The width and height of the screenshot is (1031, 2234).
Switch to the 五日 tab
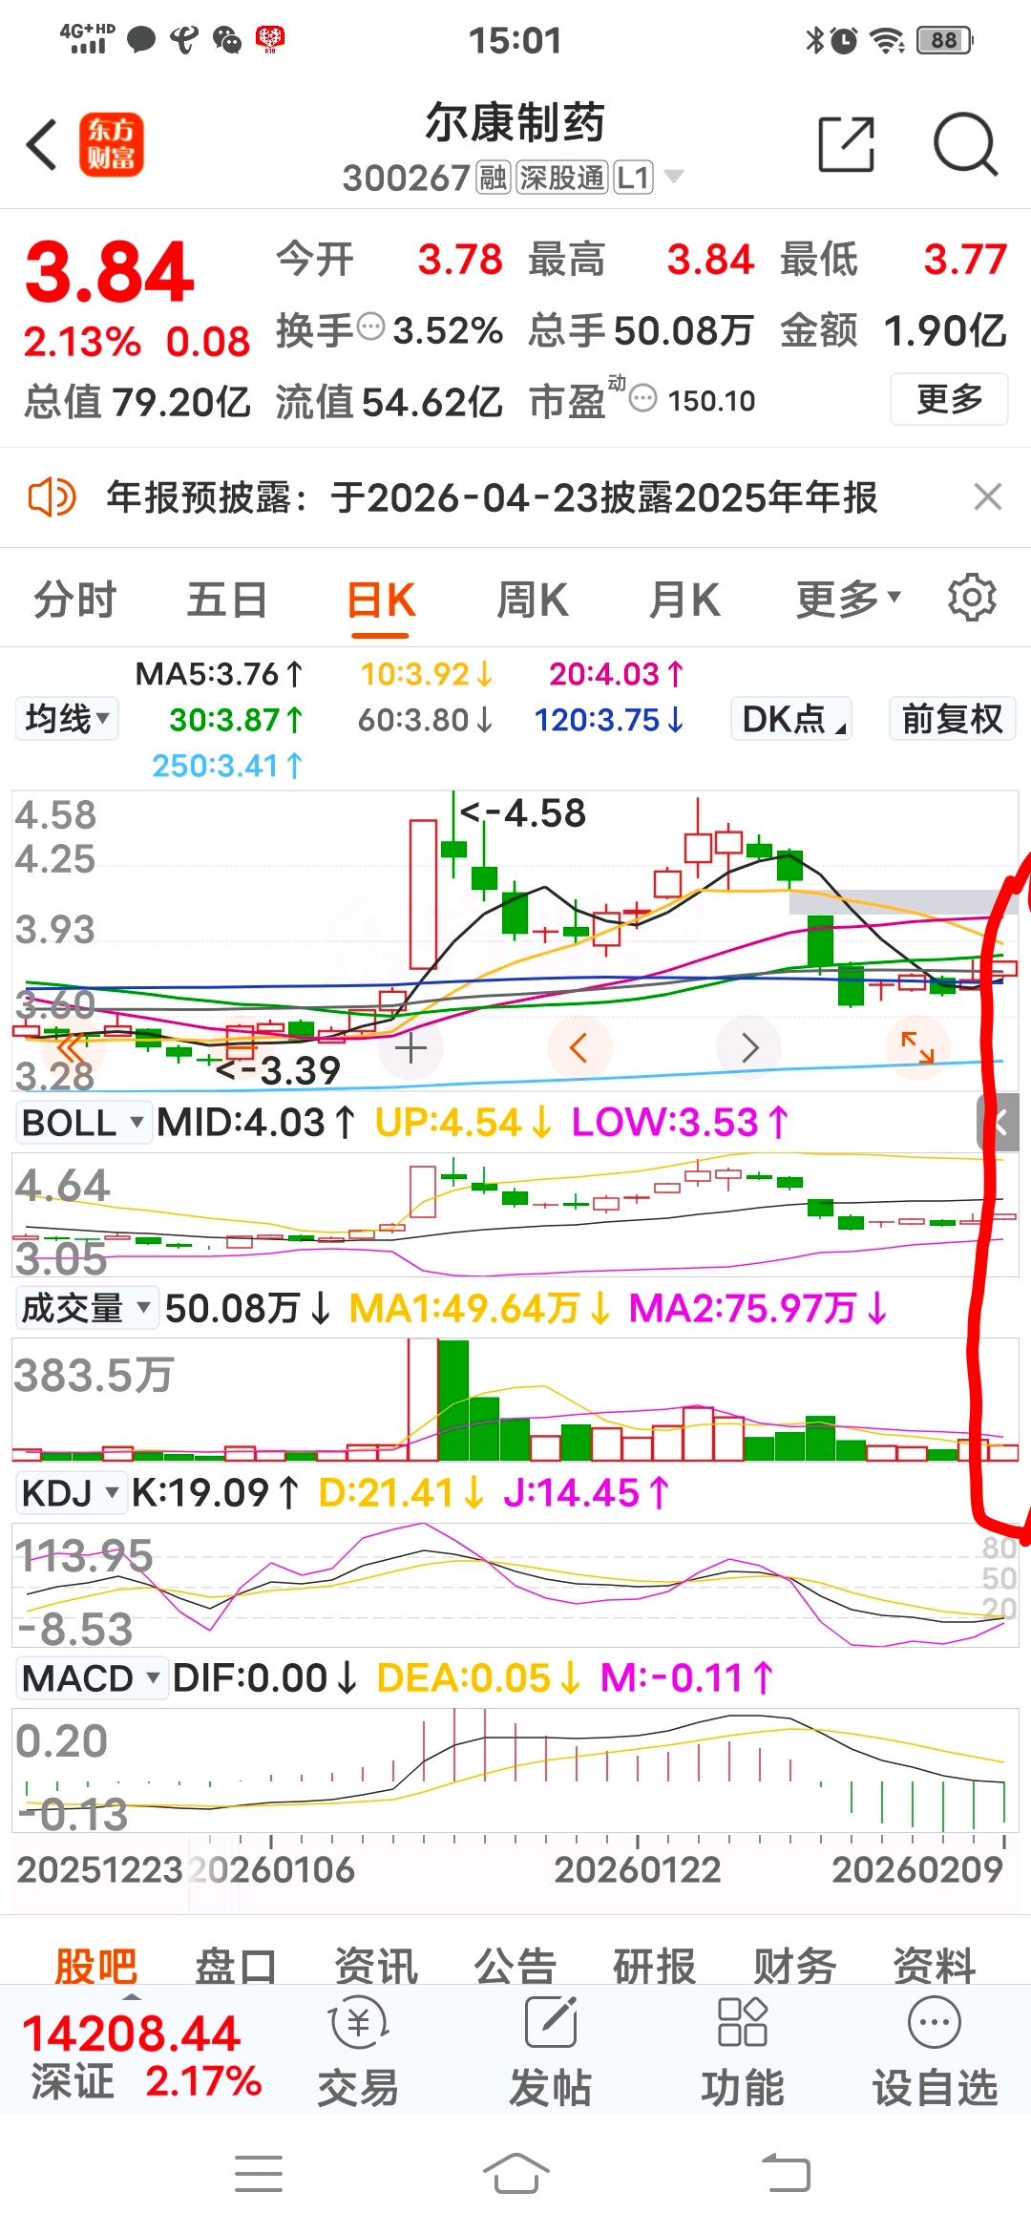(227, 601)
